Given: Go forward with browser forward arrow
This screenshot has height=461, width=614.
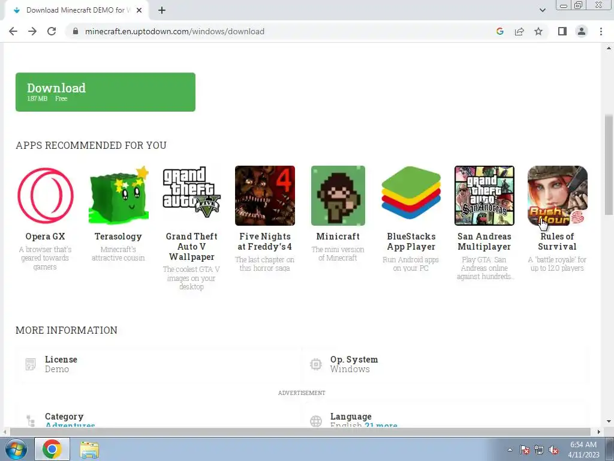Looking at the screenshot, I should (32, 31).
